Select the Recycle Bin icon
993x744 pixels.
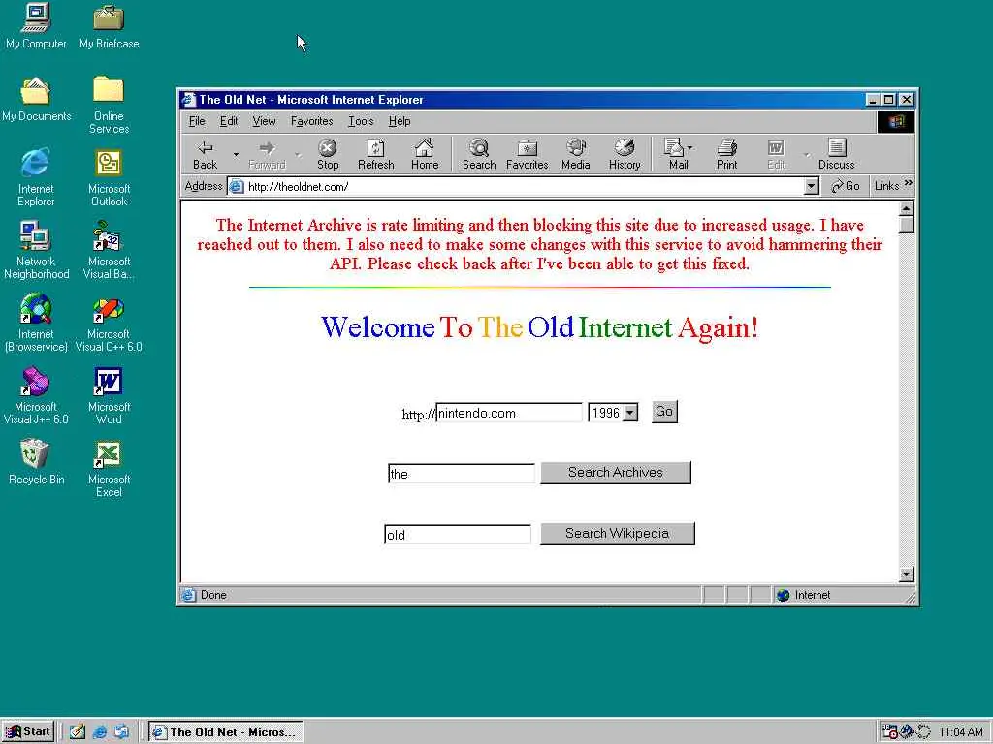click(x=36, y=462)
